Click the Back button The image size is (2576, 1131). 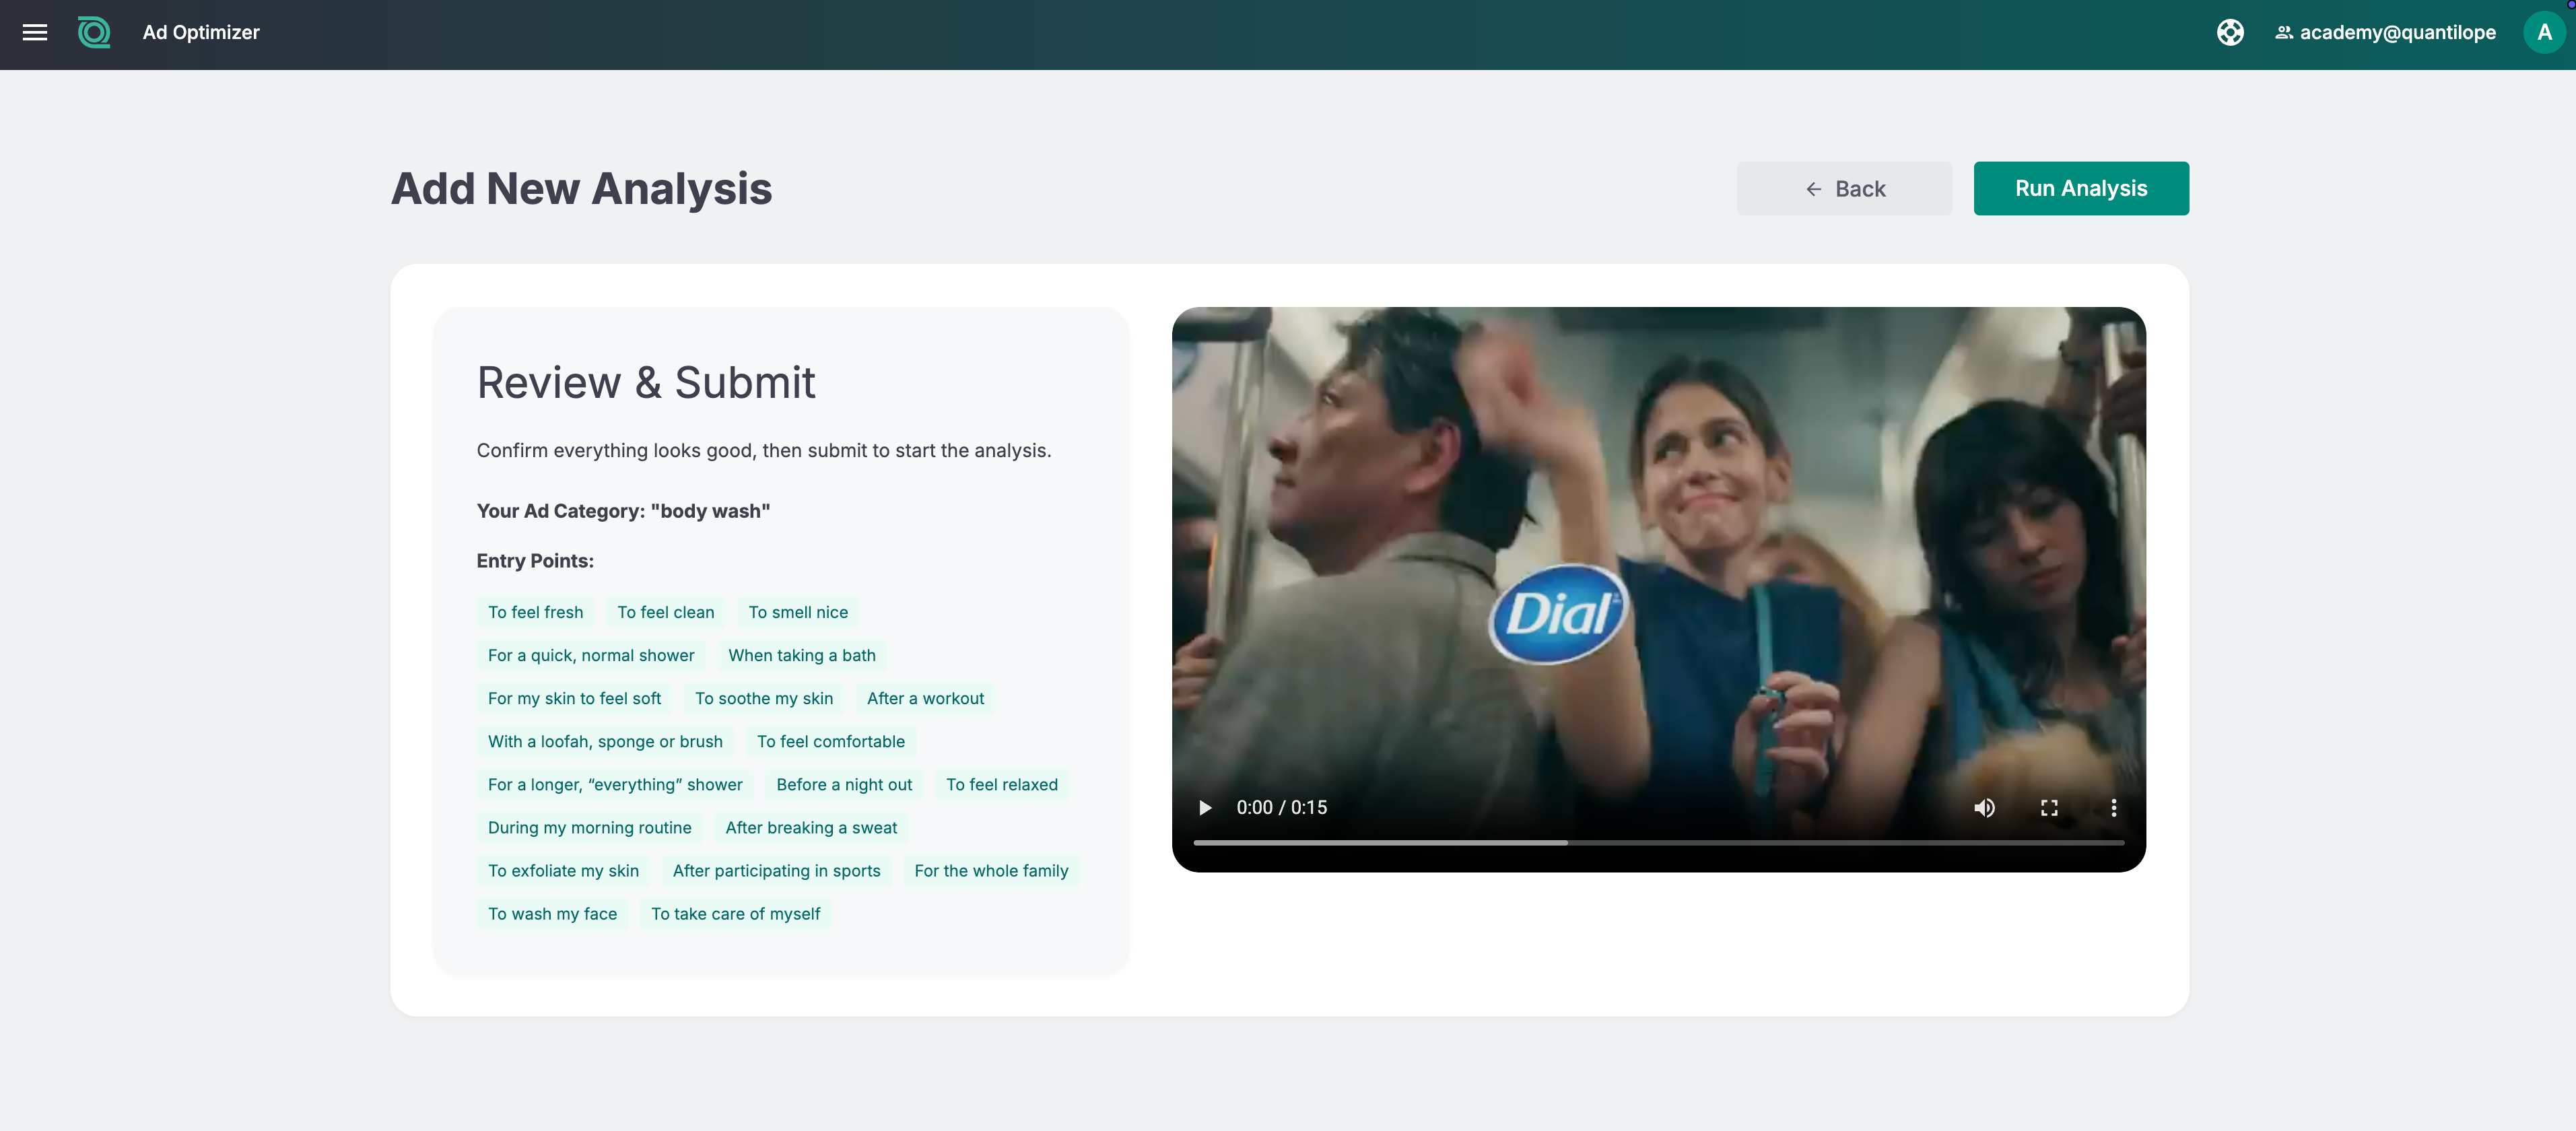(x=1844, y=188)
